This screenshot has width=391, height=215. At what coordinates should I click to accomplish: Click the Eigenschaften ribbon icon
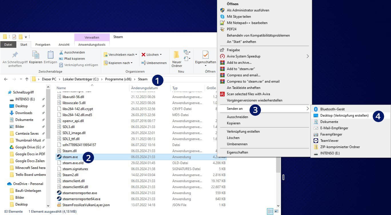(x=206, y=55)
